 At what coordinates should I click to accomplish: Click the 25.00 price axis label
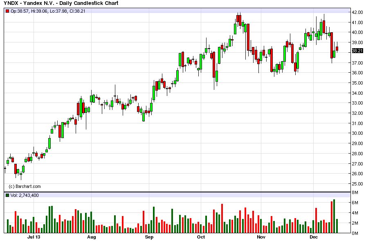tap(357, 184)
